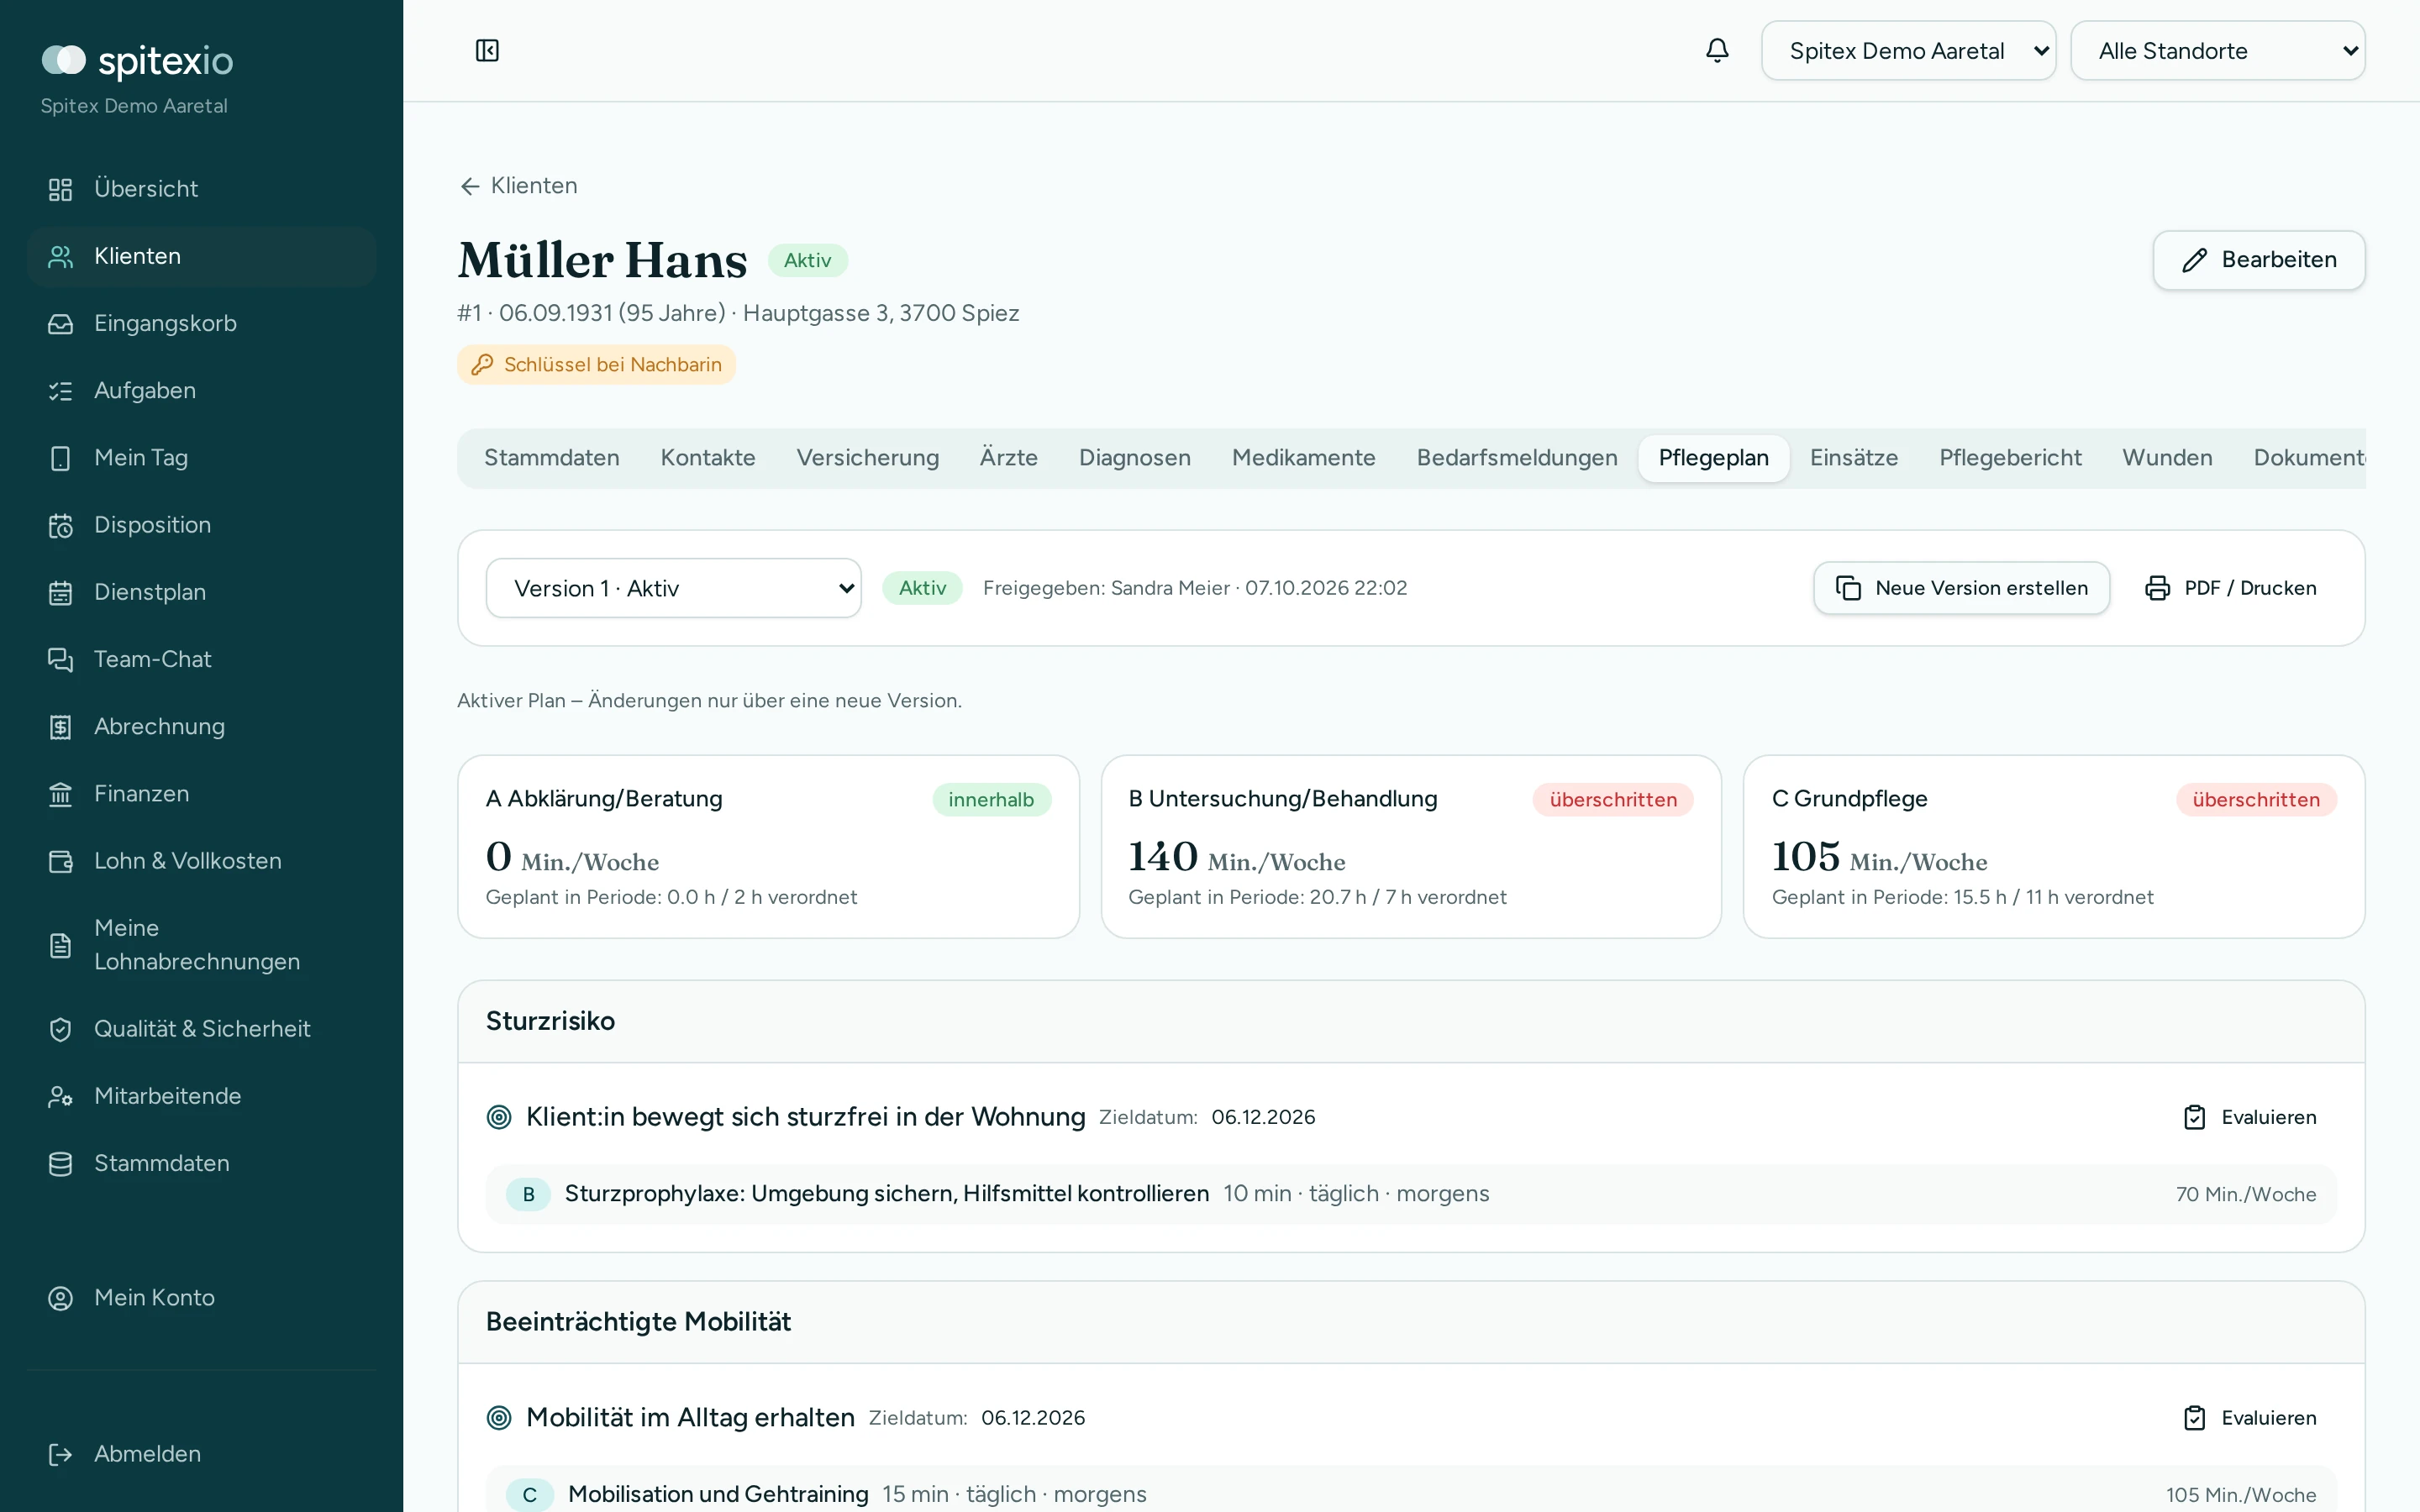Switch to Wunden tab
The height and width of the screenshot is (1512, 2420).
coord(2167,458)
